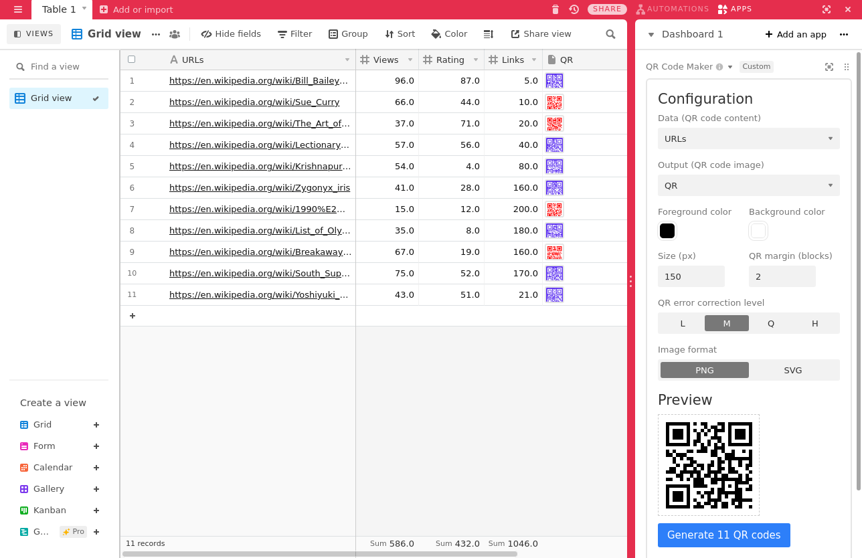Toggle fullscreen for the apps dashboard
Image resolution: width=862 pixels, height=558 pixels.
(x=827, y=9)
